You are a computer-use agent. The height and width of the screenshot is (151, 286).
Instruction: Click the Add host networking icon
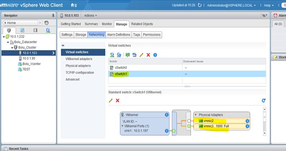[x=112, y=55]
